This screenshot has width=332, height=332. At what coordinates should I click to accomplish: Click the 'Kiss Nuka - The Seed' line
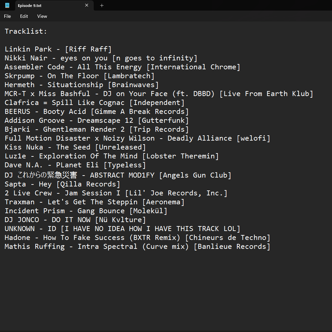pos(75,147)
